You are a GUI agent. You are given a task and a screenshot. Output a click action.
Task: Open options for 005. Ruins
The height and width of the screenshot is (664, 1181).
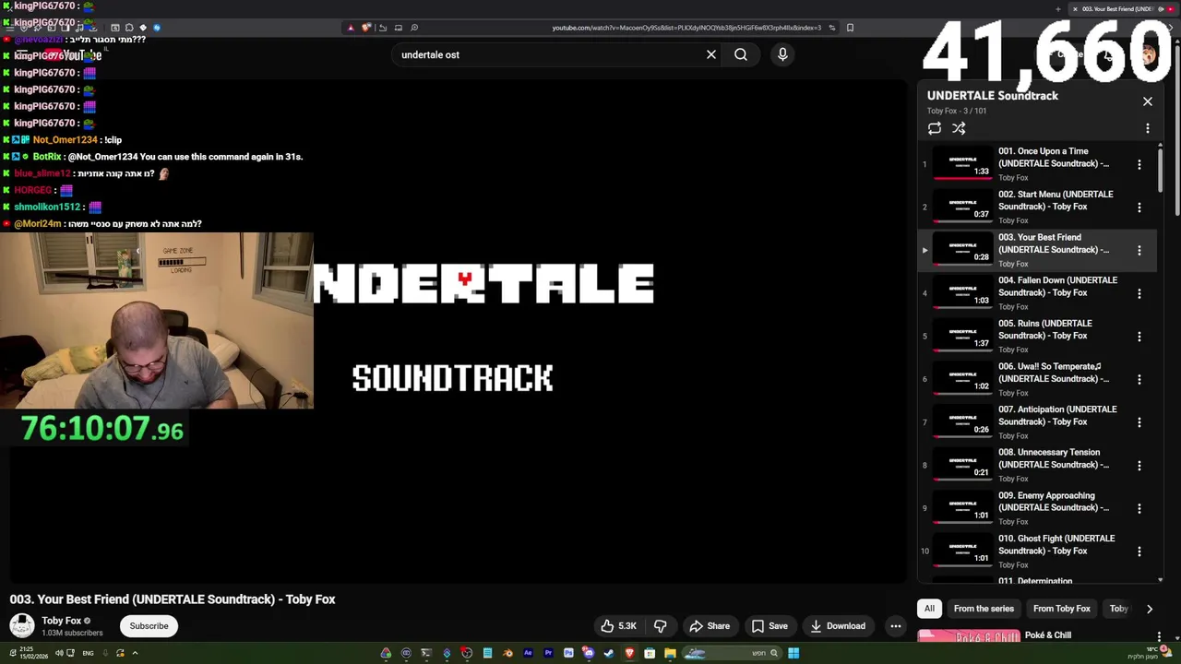coord(1139,337)
